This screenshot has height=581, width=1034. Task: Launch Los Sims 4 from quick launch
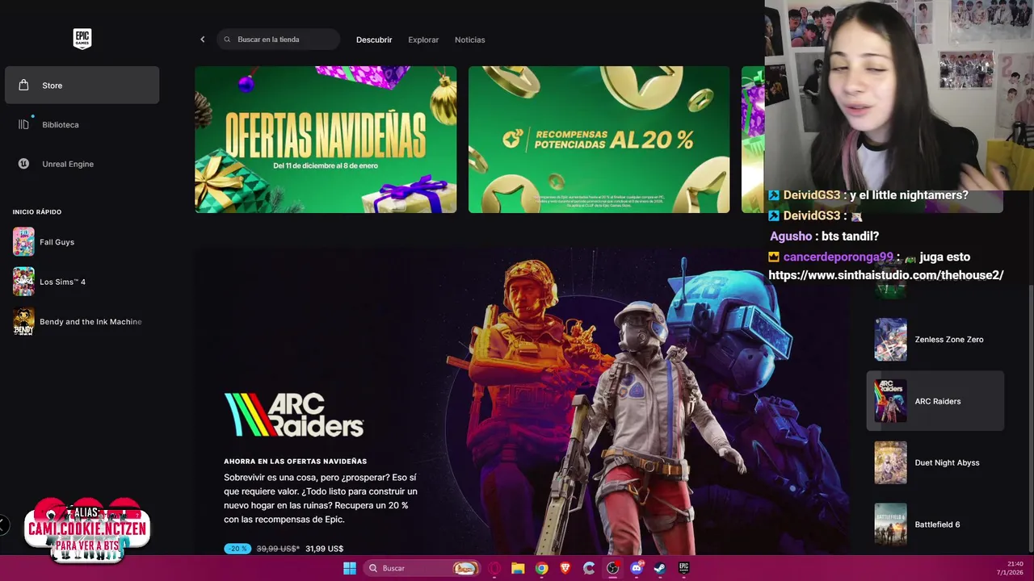click(x=82, y=282)
